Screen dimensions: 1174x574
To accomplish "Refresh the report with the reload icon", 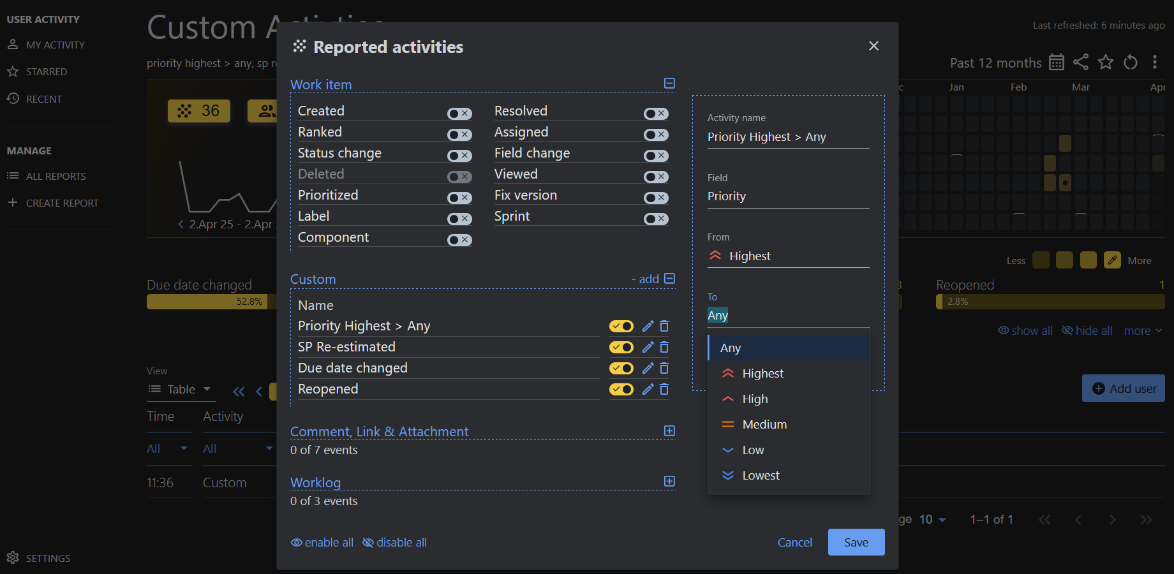I will pos(1131,63).
